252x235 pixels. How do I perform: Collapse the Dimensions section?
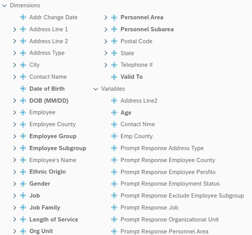point(5,6)
